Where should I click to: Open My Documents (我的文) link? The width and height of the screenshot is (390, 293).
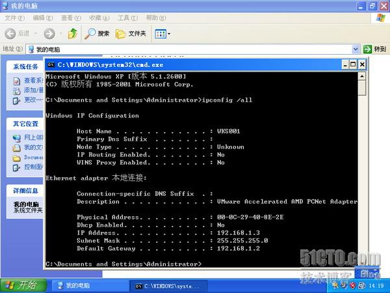[34, 147]
